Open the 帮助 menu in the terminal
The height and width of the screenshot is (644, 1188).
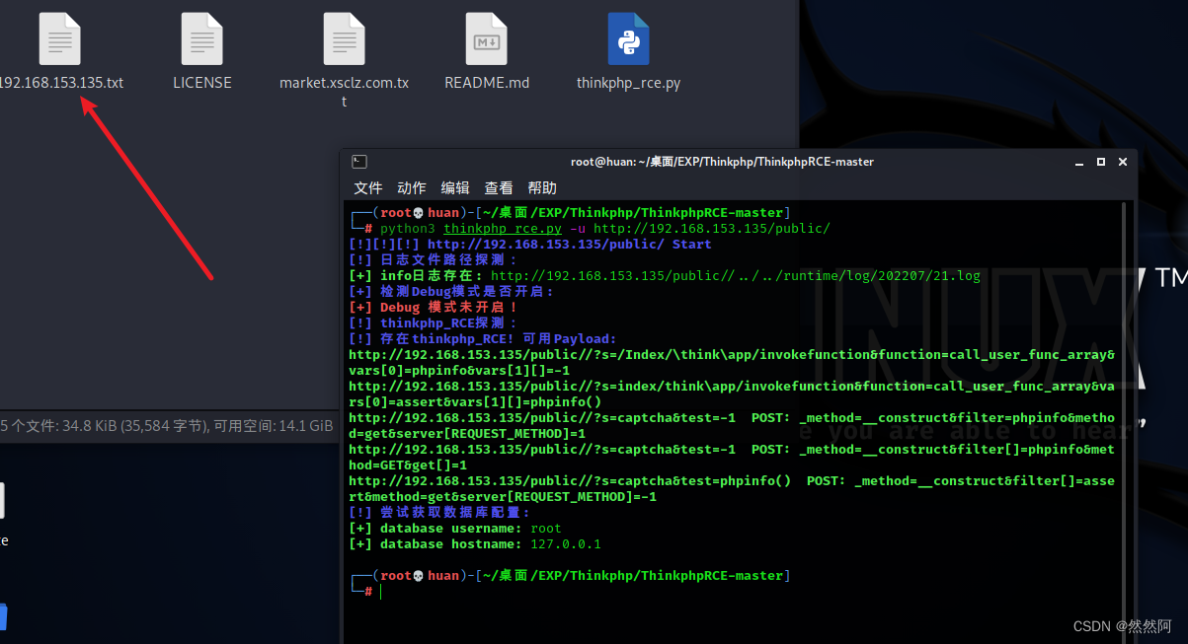coord(542,187)
